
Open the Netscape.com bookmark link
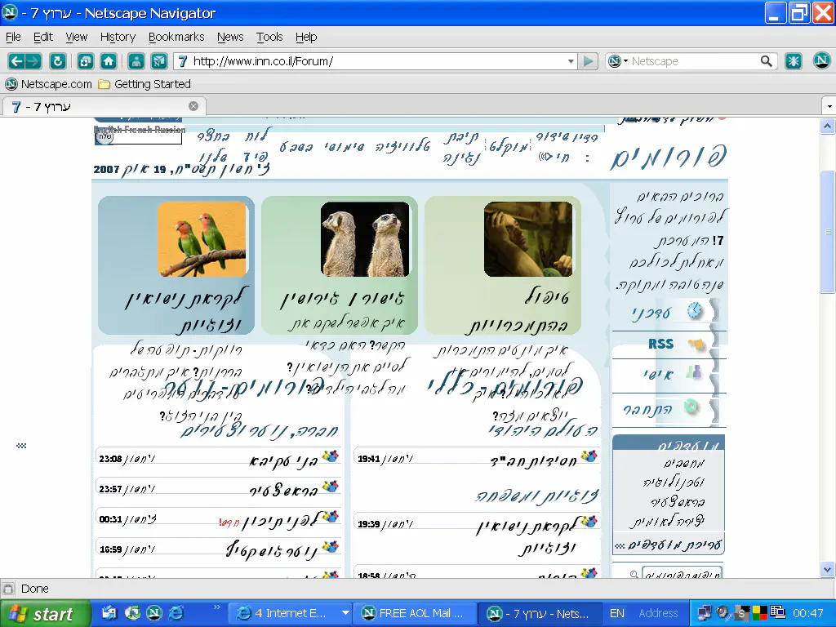49,84
